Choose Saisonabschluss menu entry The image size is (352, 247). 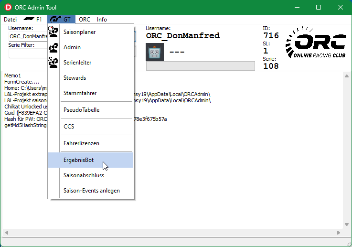(x=84, y=175)
